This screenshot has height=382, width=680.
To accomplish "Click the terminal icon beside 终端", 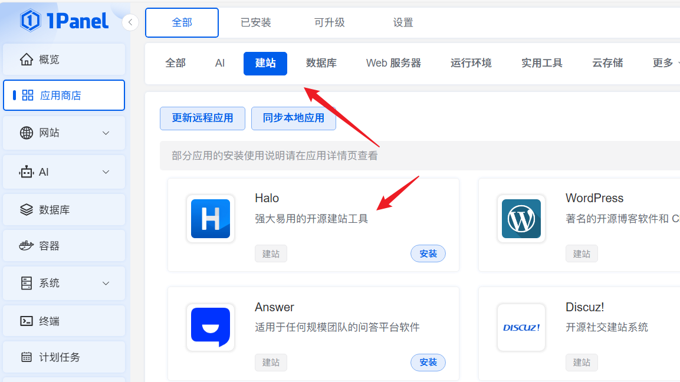I will (27, 321).
